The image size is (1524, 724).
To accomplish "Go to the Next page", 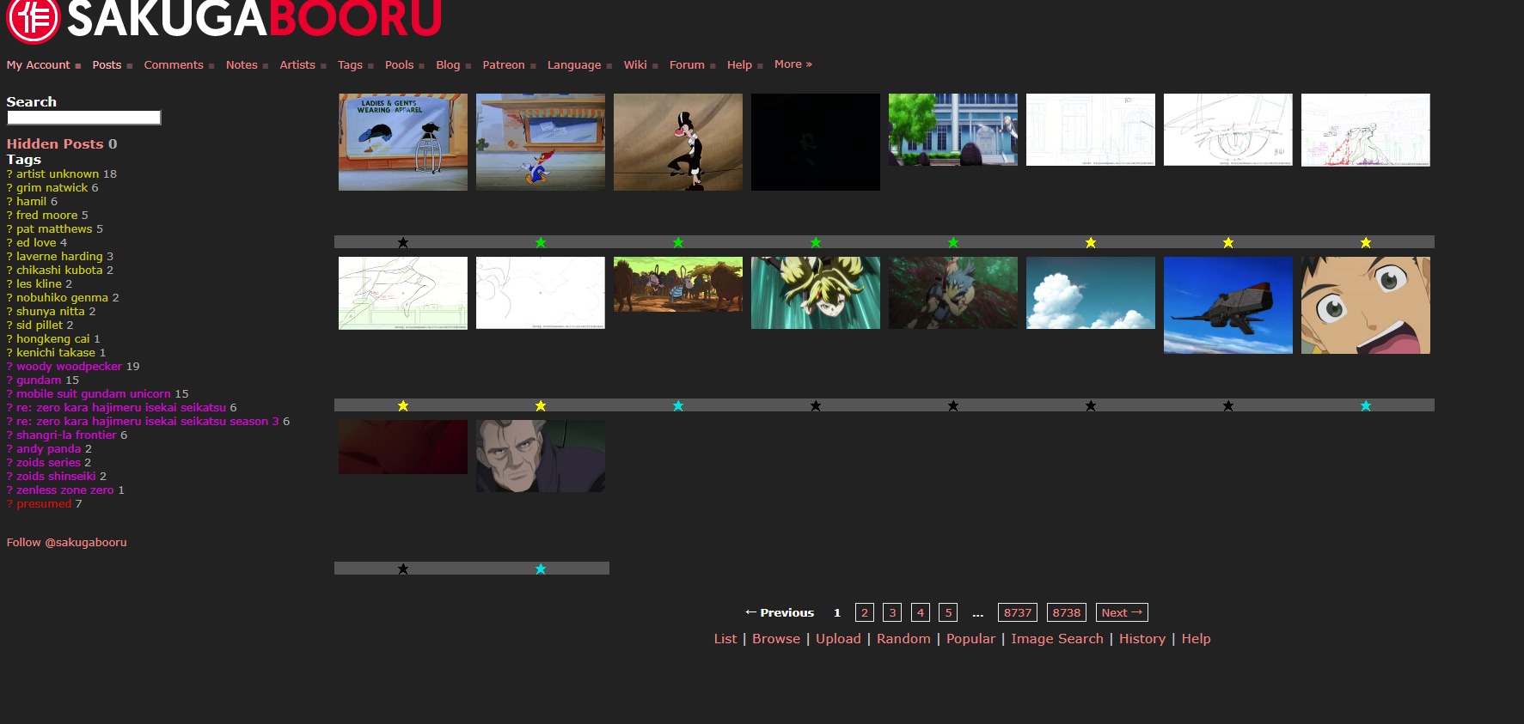I will pos(1122,612).
